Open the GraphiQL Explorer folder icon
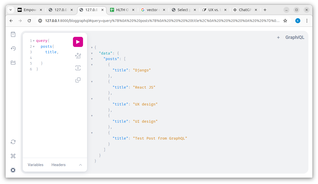Screen dimensions: 318x184 (x=13, y=63)
